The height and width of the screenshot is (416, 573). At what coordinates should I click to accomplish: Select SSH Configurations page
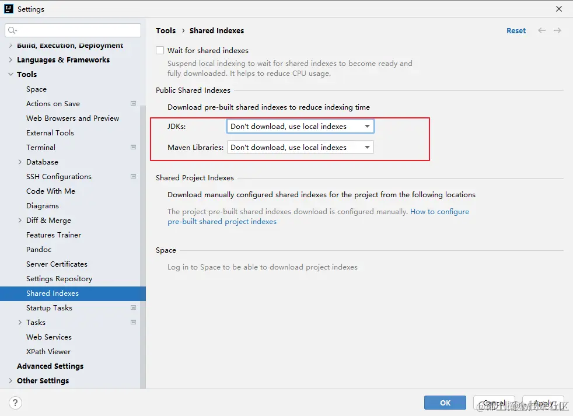[x=59, y=177]
